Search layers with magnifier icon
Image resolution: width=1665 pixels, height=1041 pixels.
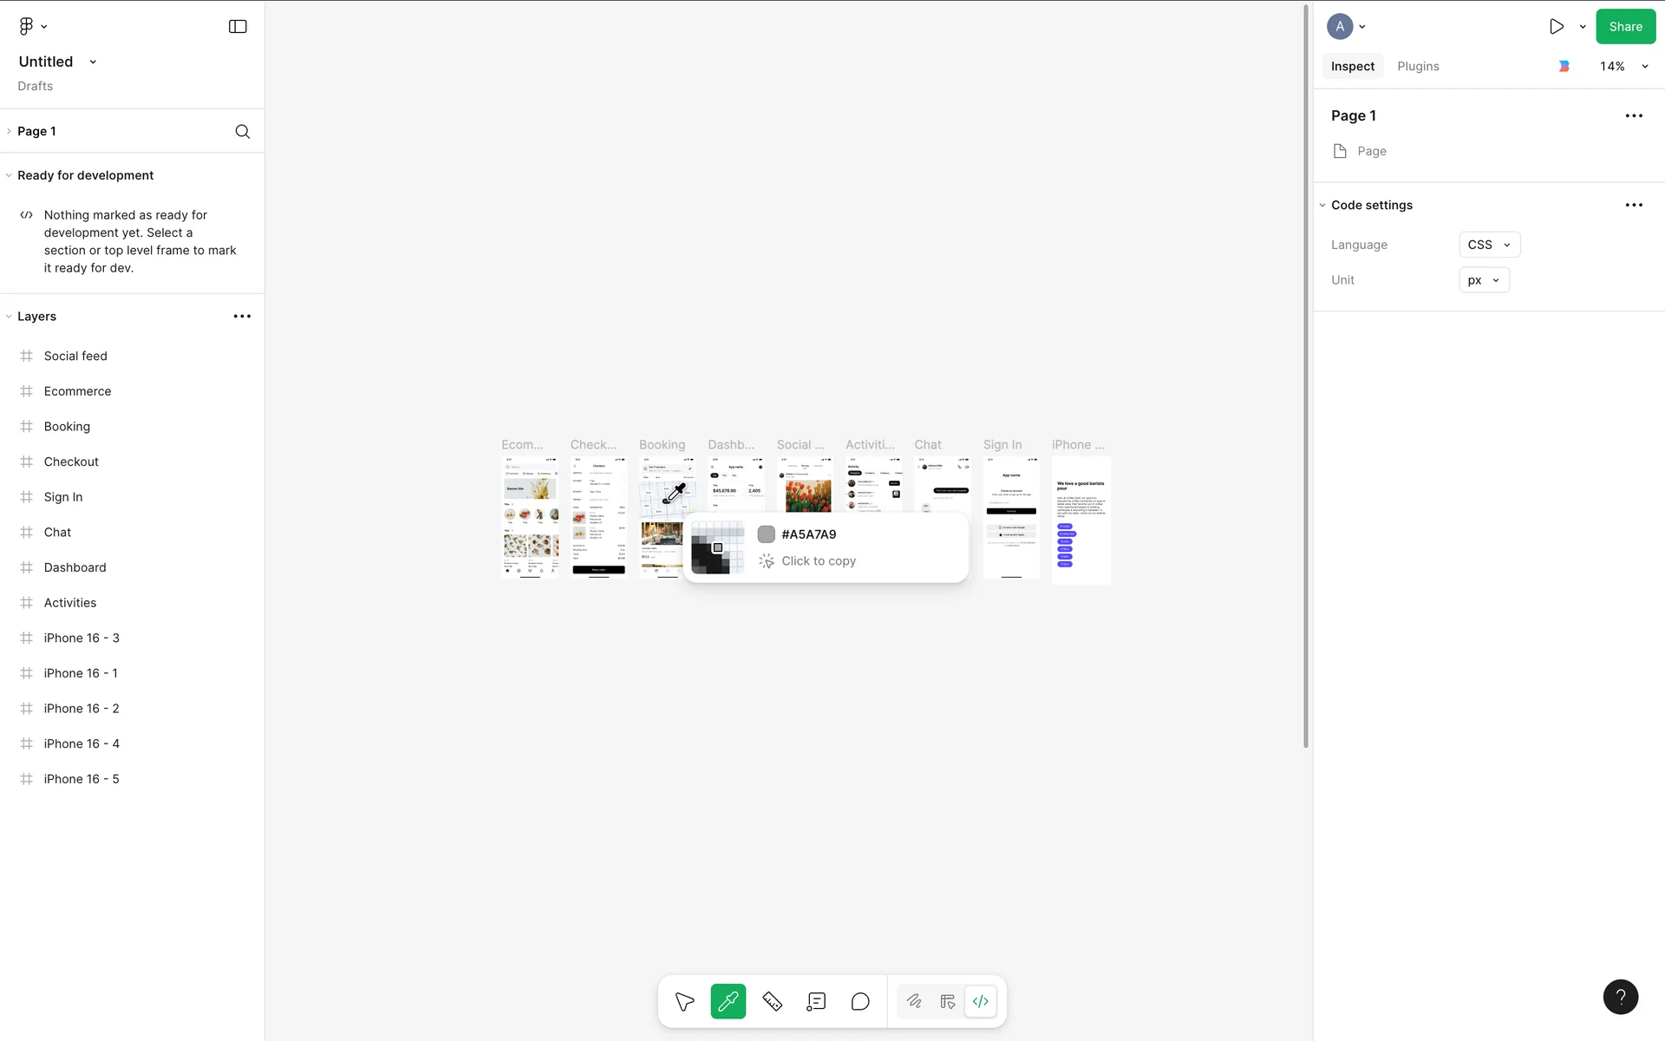point(243,132)
